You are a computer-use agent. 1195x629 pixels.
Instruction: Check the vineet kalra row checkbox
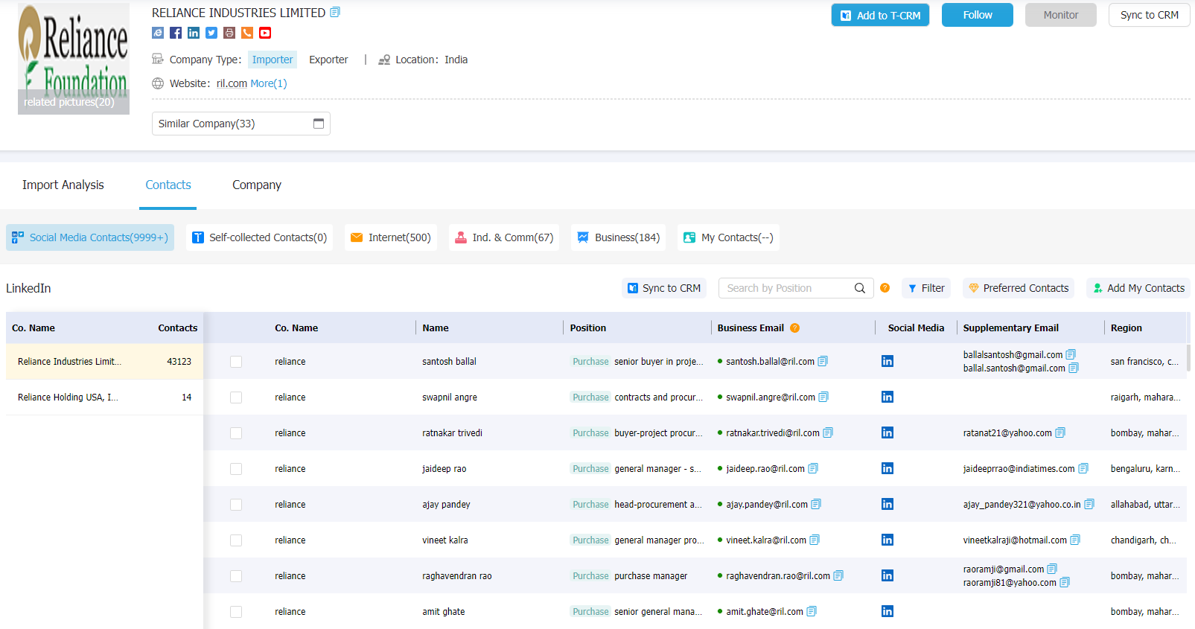[x=236, y=540]
